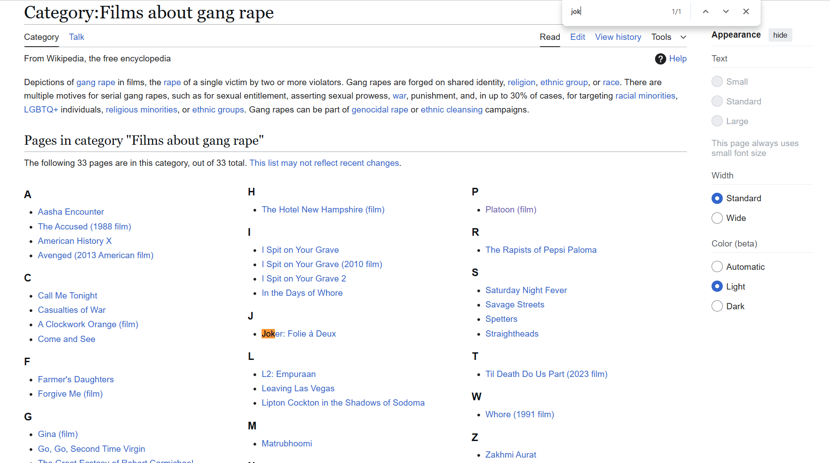Switch to the Read tab
Image resolution: width=830 pixels, height=463 pixels.
(x=550, y=37)
